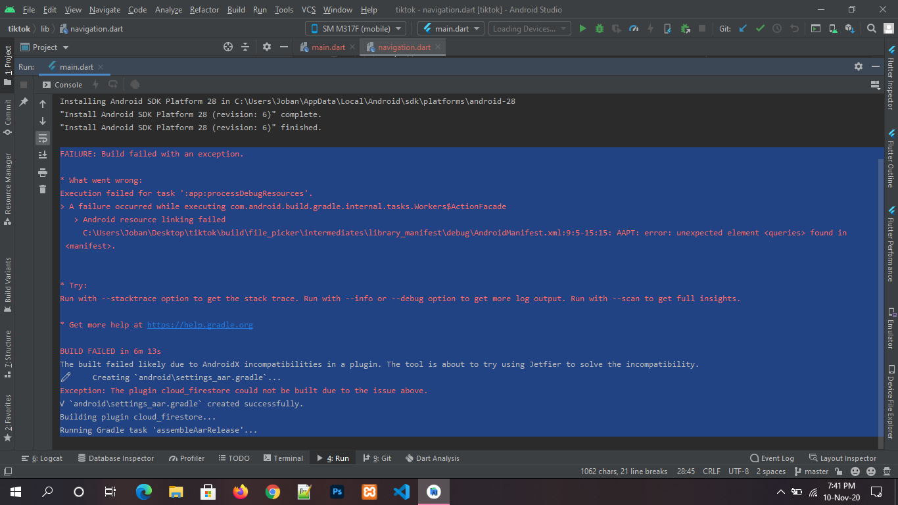The image size is (898, 505).
Task: Switch to main.dart editor tab
Action: tap(328, 47)
